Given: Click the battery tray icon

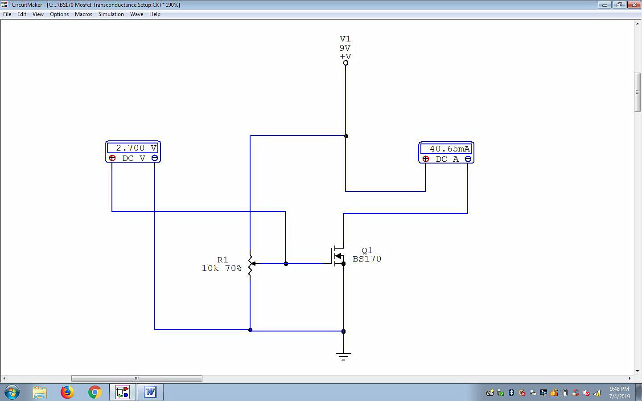Looking at the screenshot, I should 565,393.
